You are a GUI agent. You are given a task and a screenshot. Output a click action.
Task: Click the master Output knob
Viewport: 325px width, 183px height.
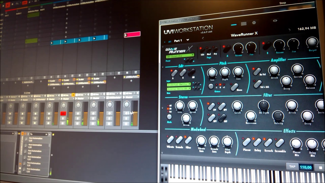(312, 42)
